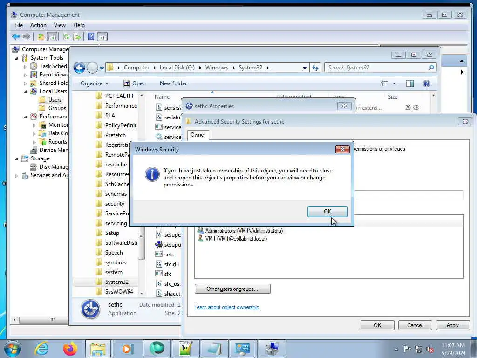Toggle the preview pane icon in Explorer
Screen dimensions: 477x358
pos(410,83)
